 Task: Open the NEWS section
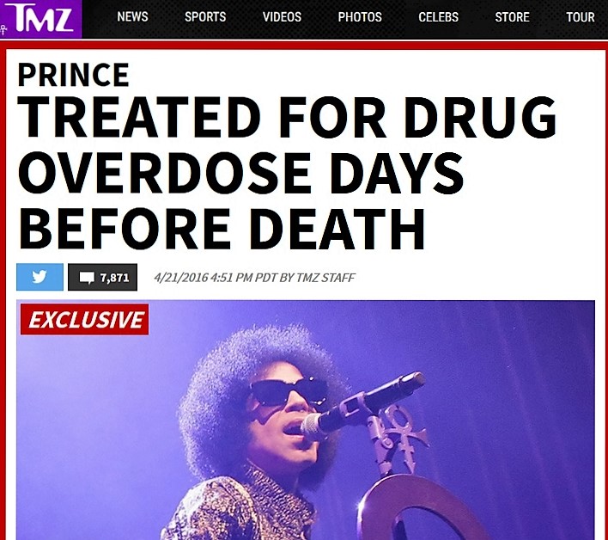(x=132, y=16)
